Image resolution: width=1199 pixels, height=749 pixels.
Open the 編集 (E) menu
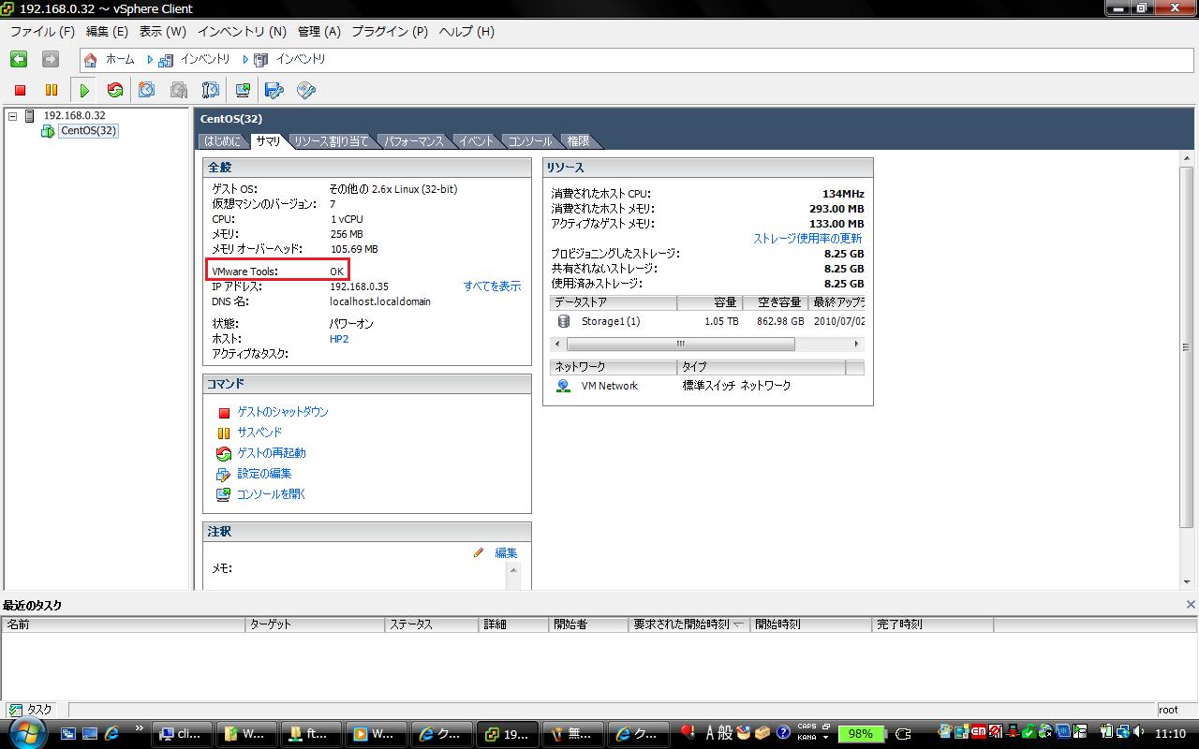(x=107, y=31)
